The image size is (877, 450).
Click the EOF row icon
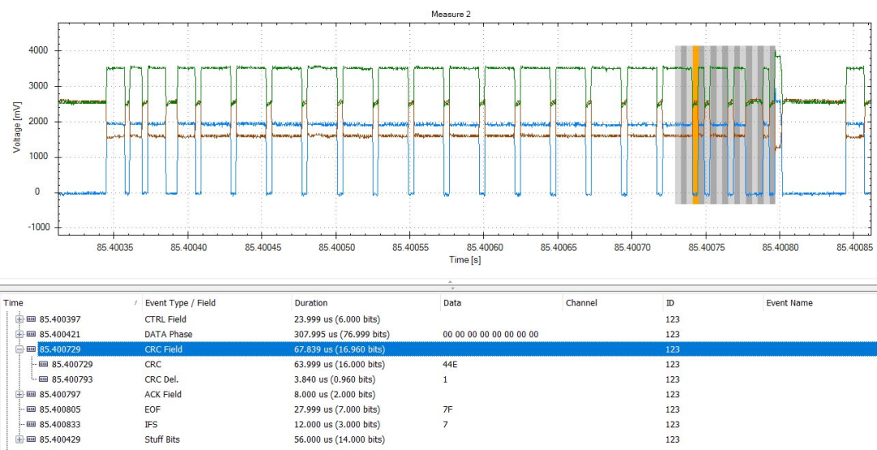pos(32,409)
